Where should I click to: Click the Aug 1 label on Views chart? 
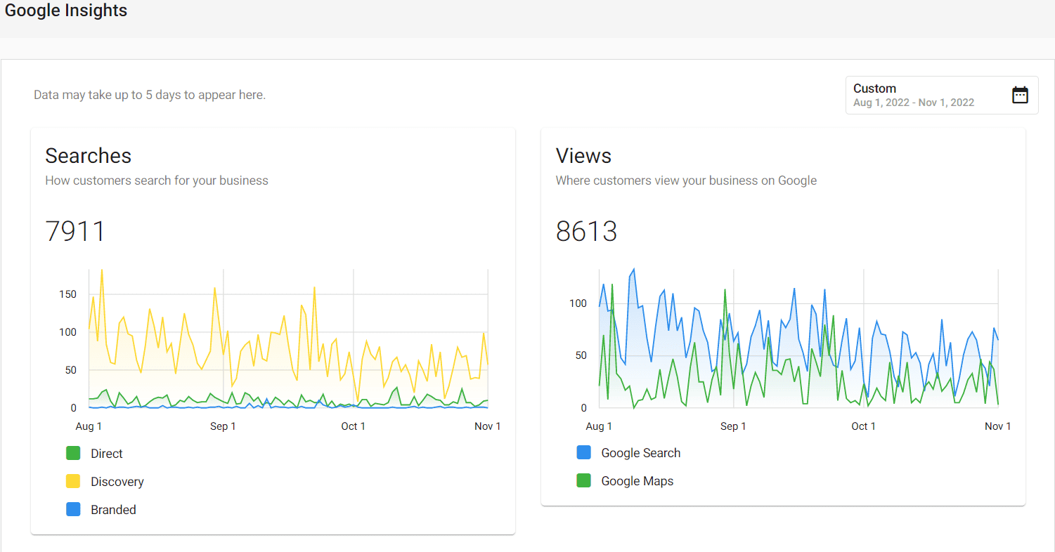(x=599, y=426)
